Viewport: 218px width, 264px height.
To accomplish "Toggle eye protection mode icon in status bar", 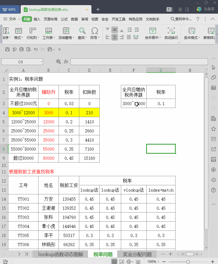I will click(x=138, y=261).
